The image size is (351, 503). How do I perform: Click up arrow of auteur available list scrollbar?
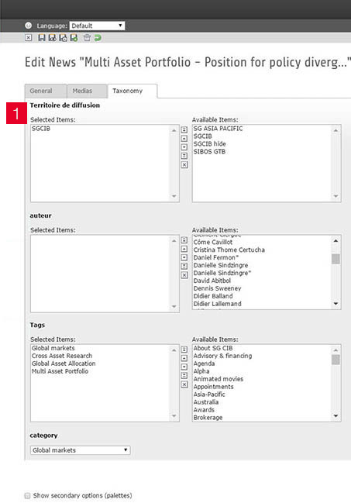[x=336, y=240]
